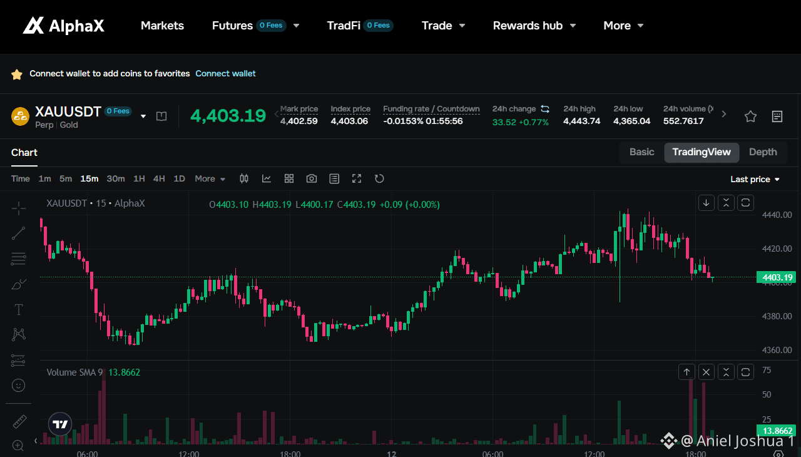Open the emoji icons tool
Screen dimensions: 801x457
(19, 385)
